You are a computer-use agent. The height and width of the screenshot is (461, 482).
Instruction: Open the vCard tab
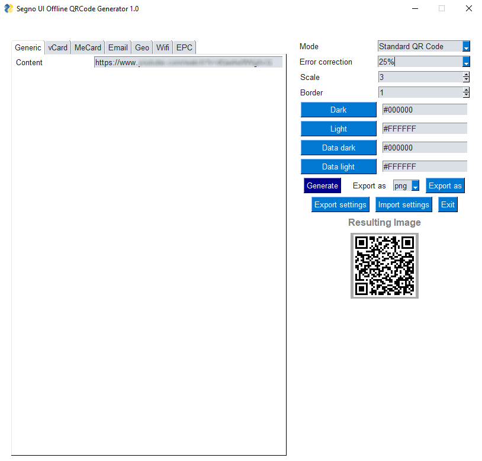pyautogui.click(x=58, y=47)
